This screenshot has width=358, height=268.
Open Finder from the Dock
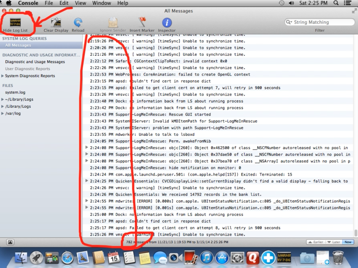coord(21,258)
